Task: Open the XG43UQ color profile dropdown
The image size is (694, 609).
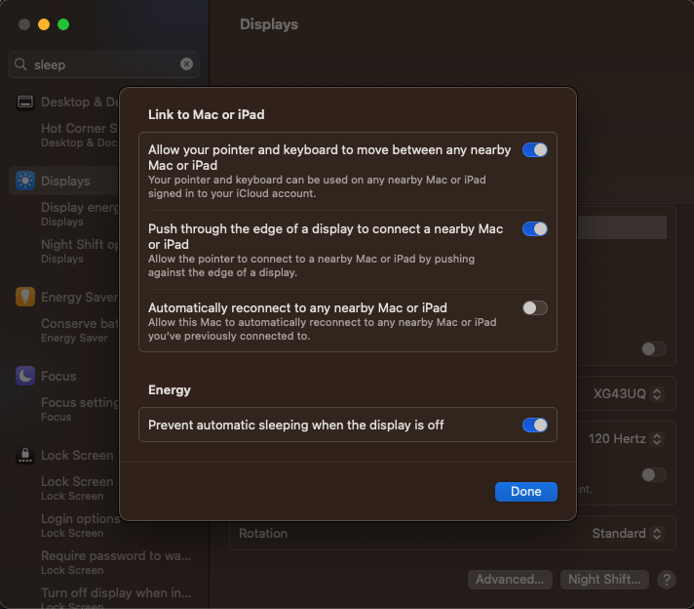Action: coord(628,393)
